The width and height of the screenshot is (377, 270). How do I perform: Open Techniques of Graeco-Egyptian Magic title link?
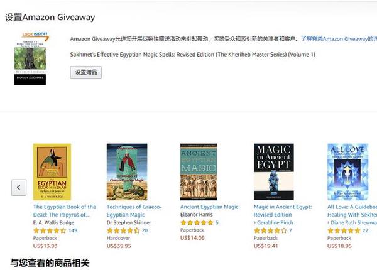tap(134, 211)
